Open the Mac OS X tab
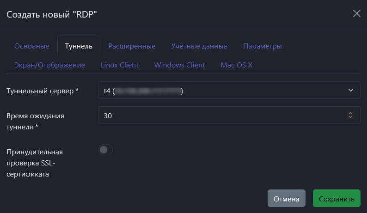This screenshot has width=367, height=213. pyautogui.click(x=236, y=65)
